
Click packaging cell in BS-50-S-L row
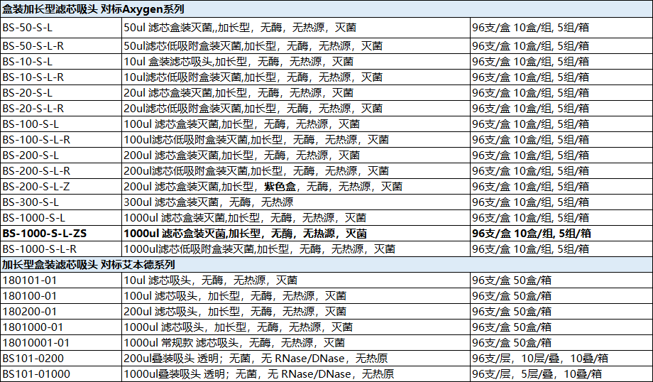click(561, 28)
